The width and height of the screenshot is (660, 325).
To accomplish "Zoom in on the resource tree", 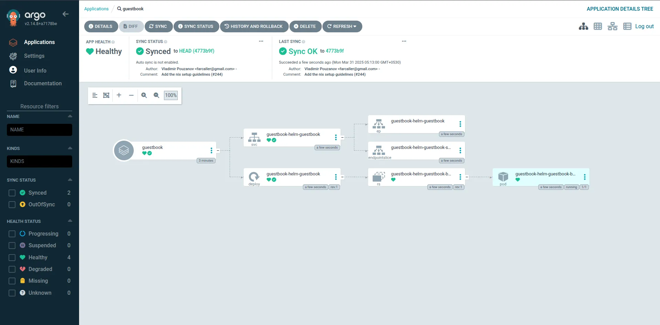I will click(144, 95).
